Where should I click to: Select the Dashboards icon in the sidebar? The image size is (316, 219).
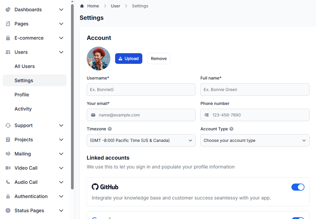coord(7,9)
